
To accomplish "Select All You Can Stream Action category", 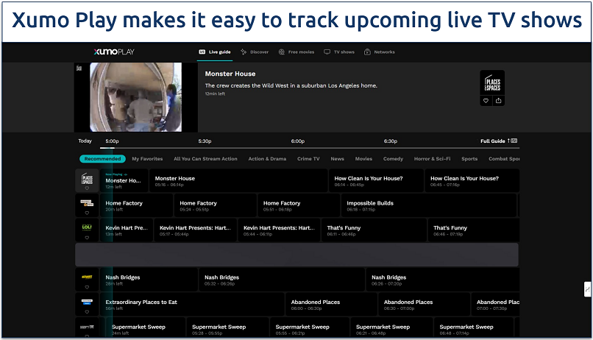I will coord(205,159).
